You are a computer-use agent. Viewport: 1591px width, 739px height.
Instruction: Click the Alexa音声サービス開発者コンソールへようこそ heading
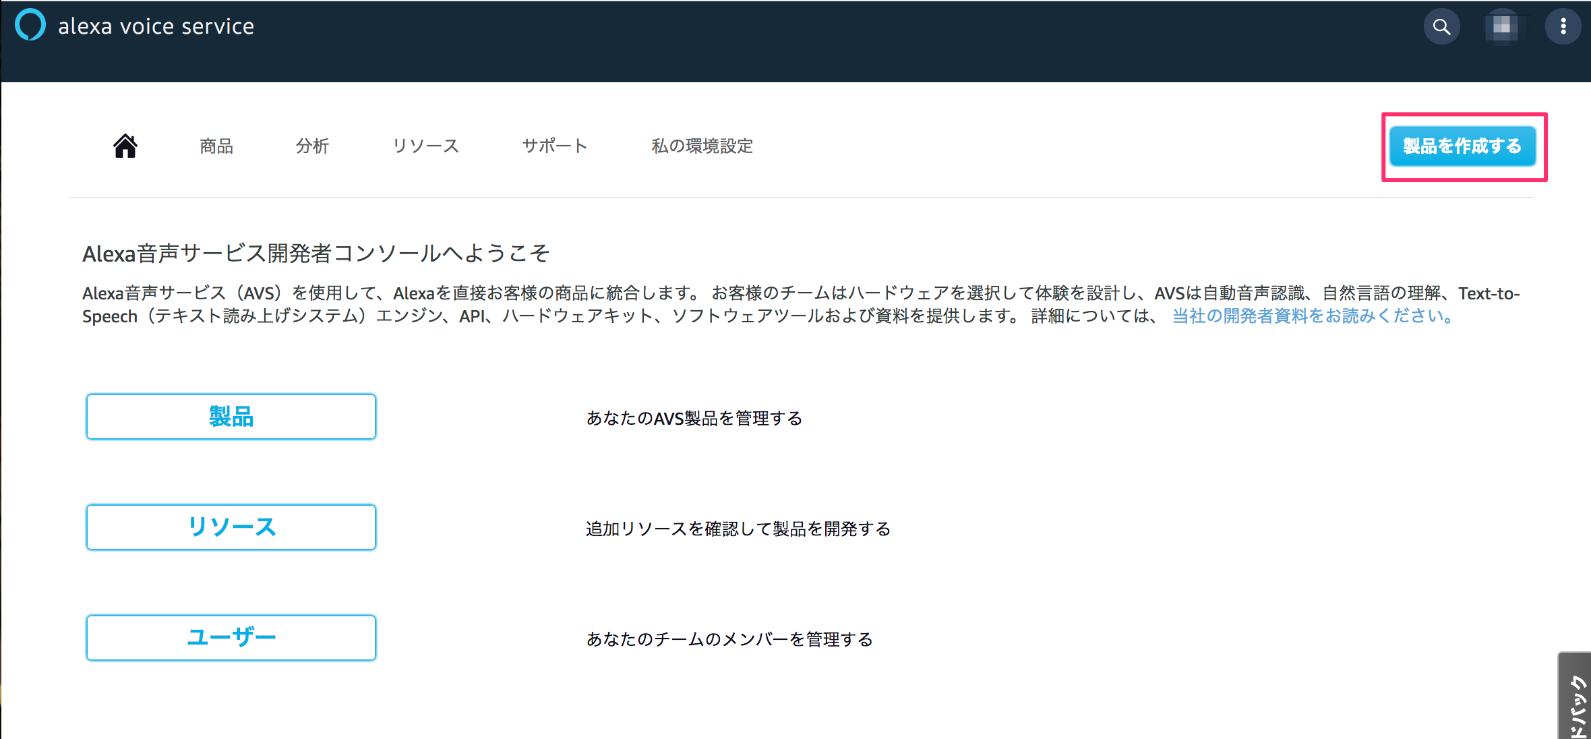point(316,254)
